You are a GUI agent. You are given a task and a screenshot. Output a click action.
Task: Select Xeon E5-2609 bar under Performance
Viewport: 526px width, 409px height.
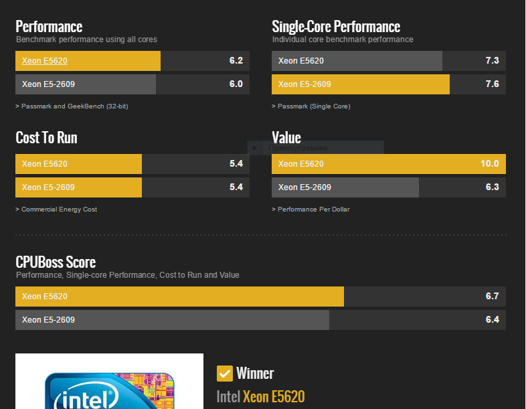[133, 84]
